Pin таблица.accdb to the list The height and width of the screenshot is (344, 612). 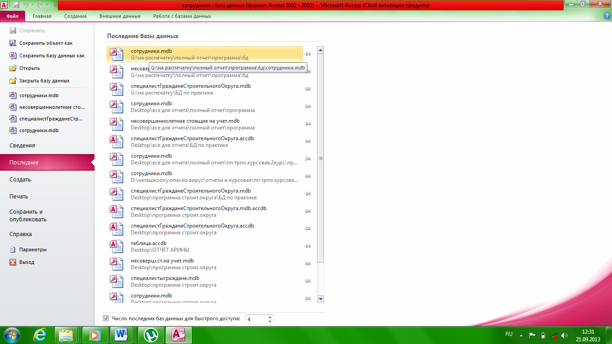tap(307, 246)
